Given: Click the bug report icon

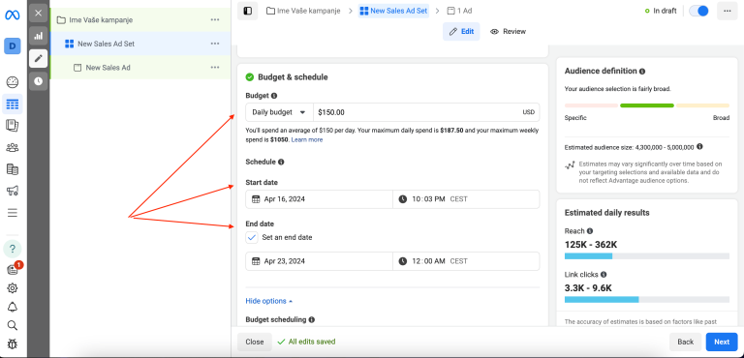Looking at the screenshot, I should coord(13,343).
